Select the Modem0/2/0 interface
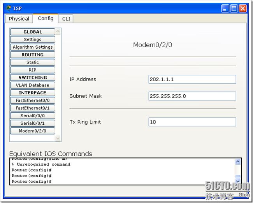Image resolution: width=253 pixels, height=203 pixels. coord(32,131)
